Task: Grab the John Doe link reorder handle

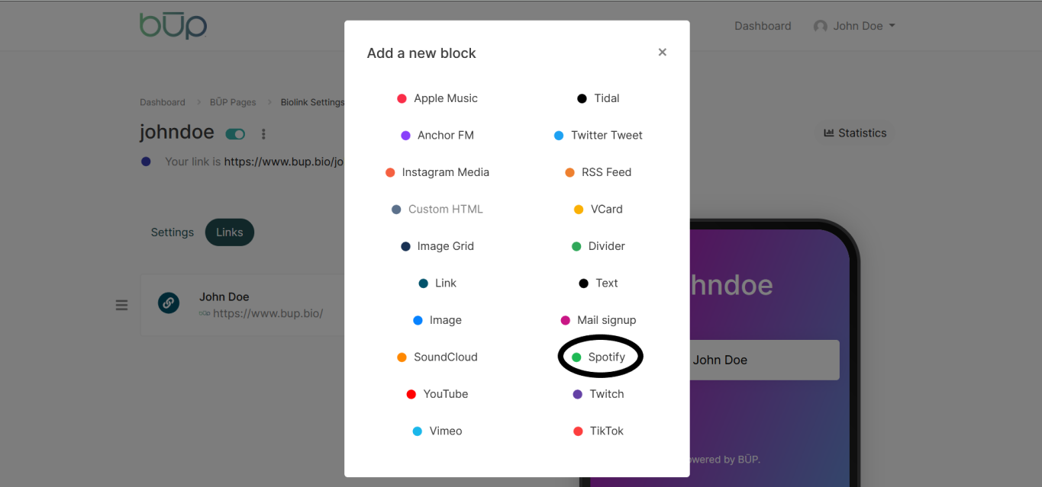Action: point(121,305)
